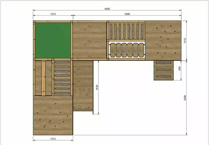The image size is (209, 145).
Task: Click the 1212 dimension label at bottom
Action: 53,139
